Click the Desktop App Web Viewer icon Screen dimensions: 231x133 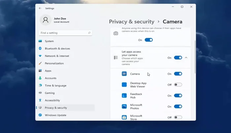click(124, 85)
